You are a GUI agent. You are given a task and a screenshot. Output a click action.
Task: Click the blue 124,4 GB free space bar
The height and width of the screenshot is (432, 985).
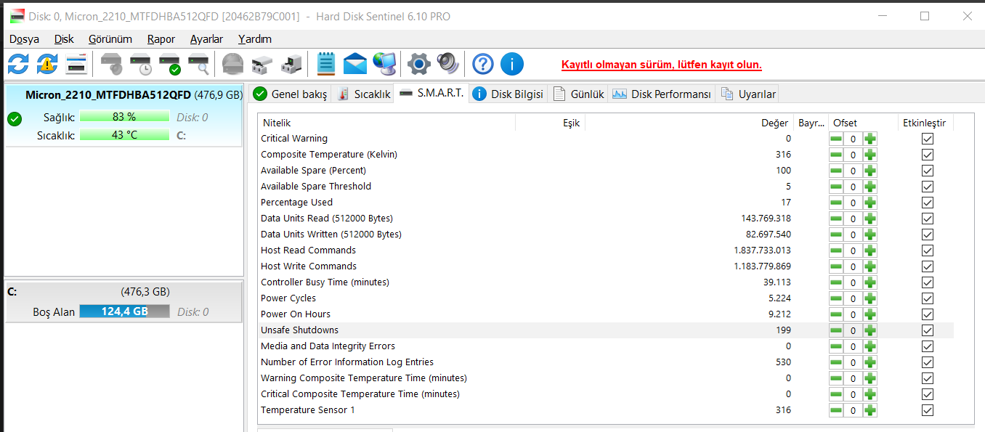pos(124,311)
